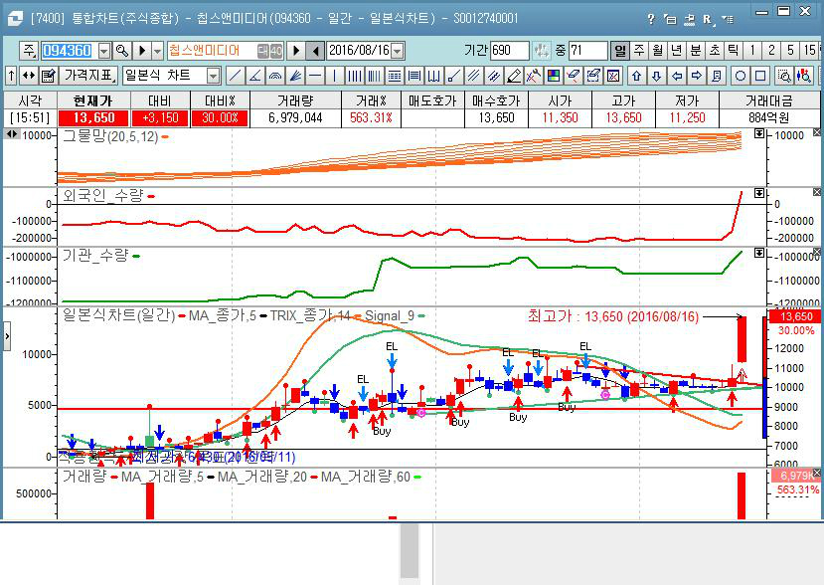Click the help question mark in title bar
The height and width of the screenshot is (585, 824).
[651, 19]
